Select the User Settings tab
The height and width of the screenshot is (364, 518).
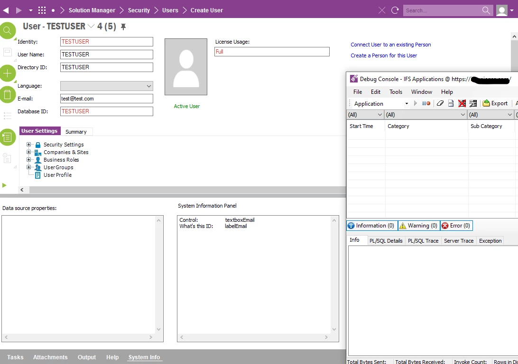click(x=40, y=131)
